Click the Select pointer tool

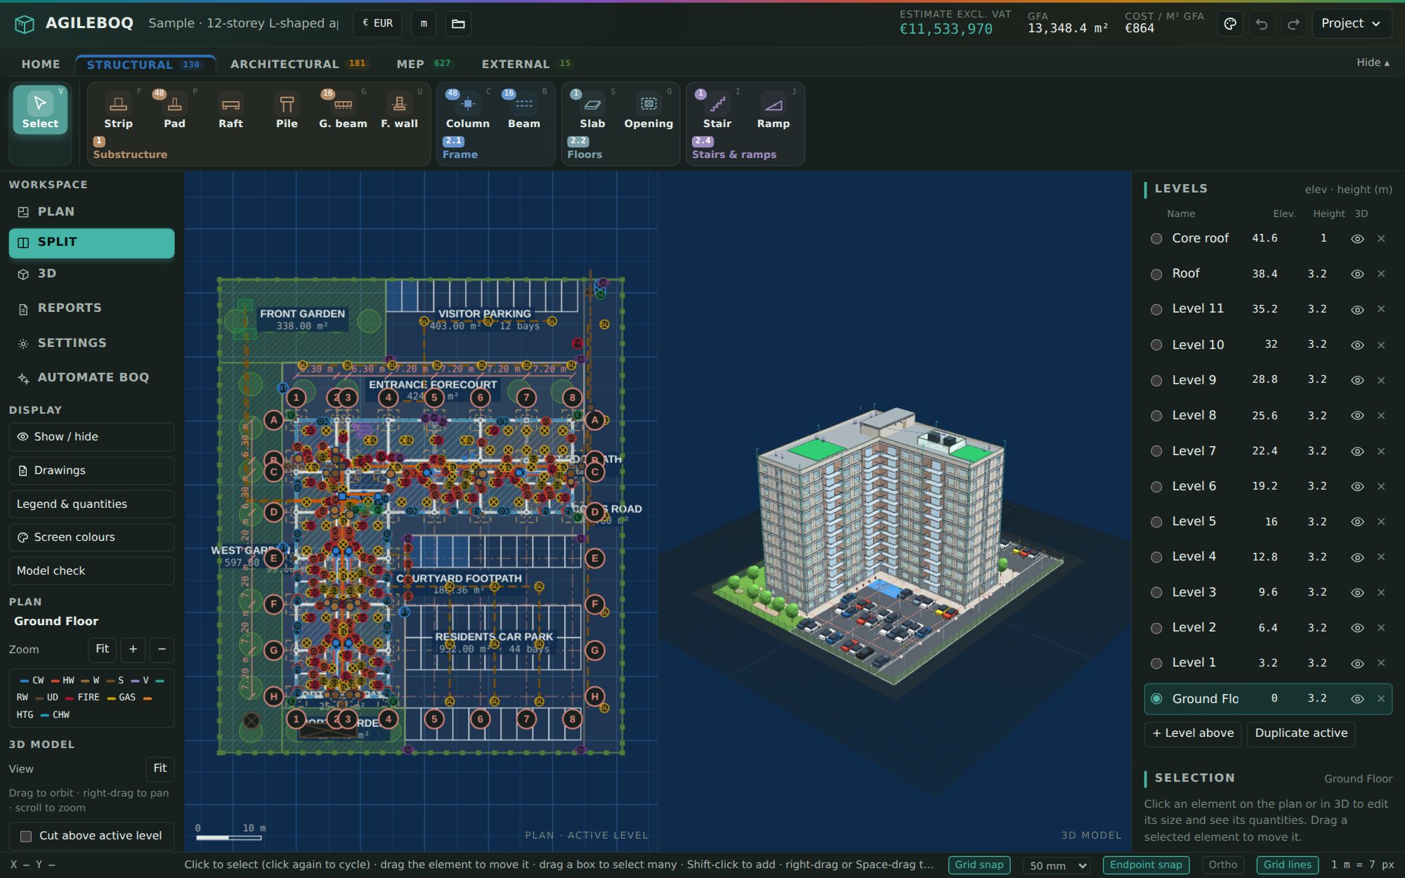pyautogui.click(x=40, y=110)
